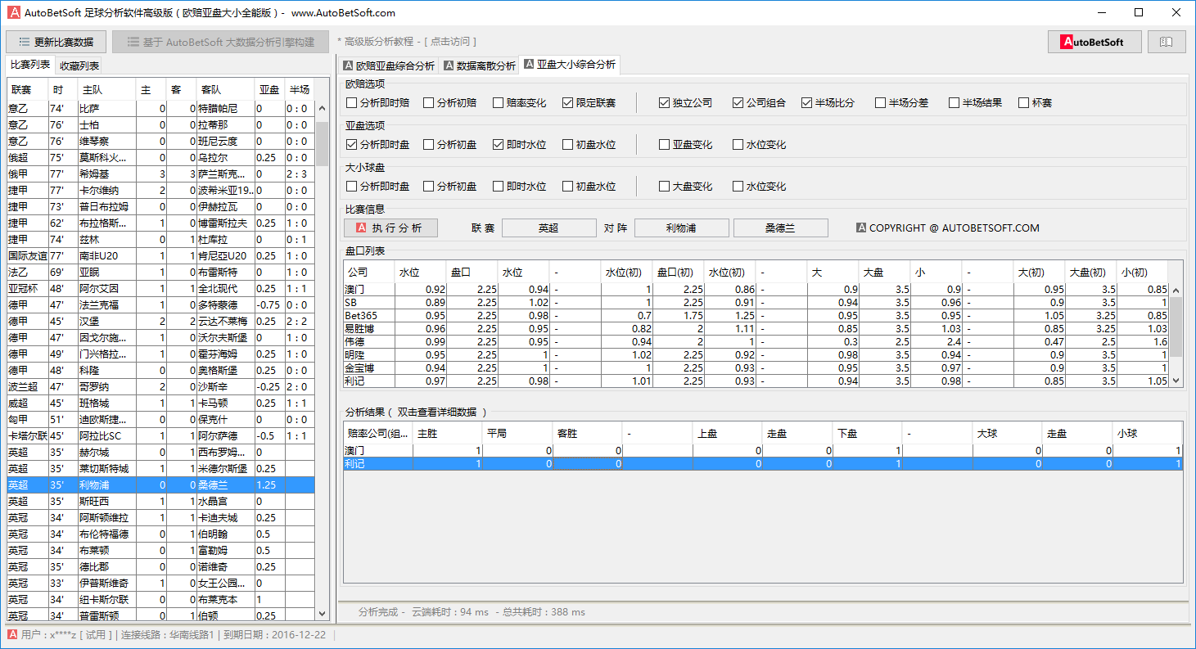
Task: Click the 主胜 column header in 分析结果
Action: [x=448, y=433]
